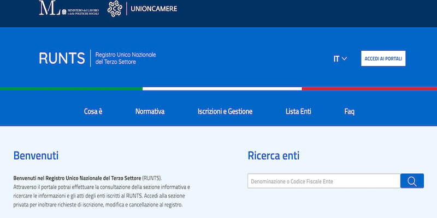Open the Cosa è menu item

93,112
